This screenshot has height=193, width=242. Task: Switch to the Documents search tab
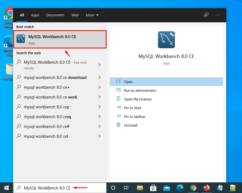(55, 15)
